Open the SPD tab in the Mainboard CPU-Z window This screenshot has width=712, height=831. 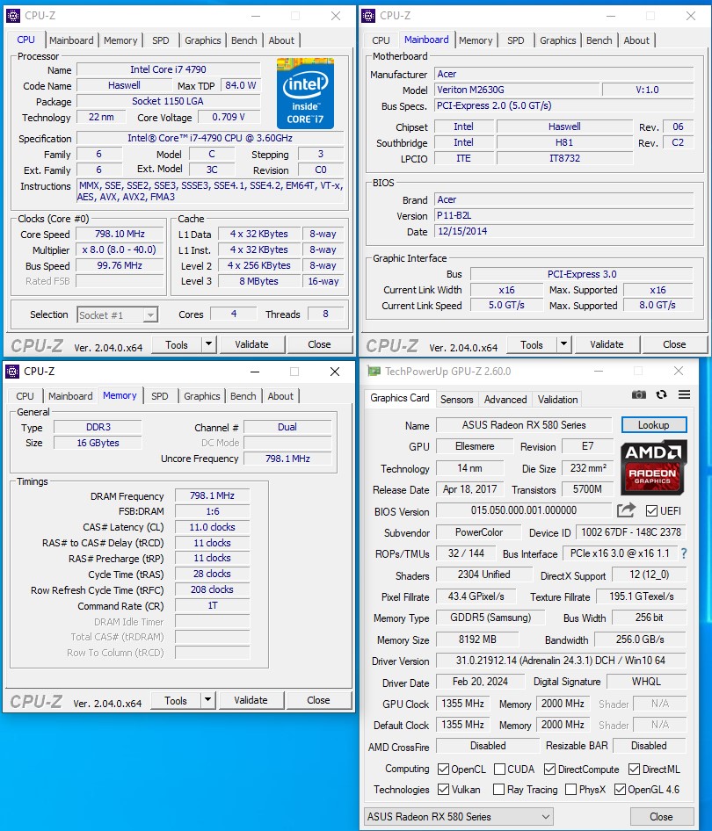515,40
